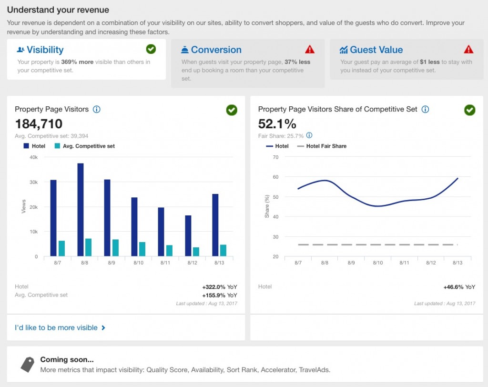Click the price tag icon in Coming soon

point(27,365)
